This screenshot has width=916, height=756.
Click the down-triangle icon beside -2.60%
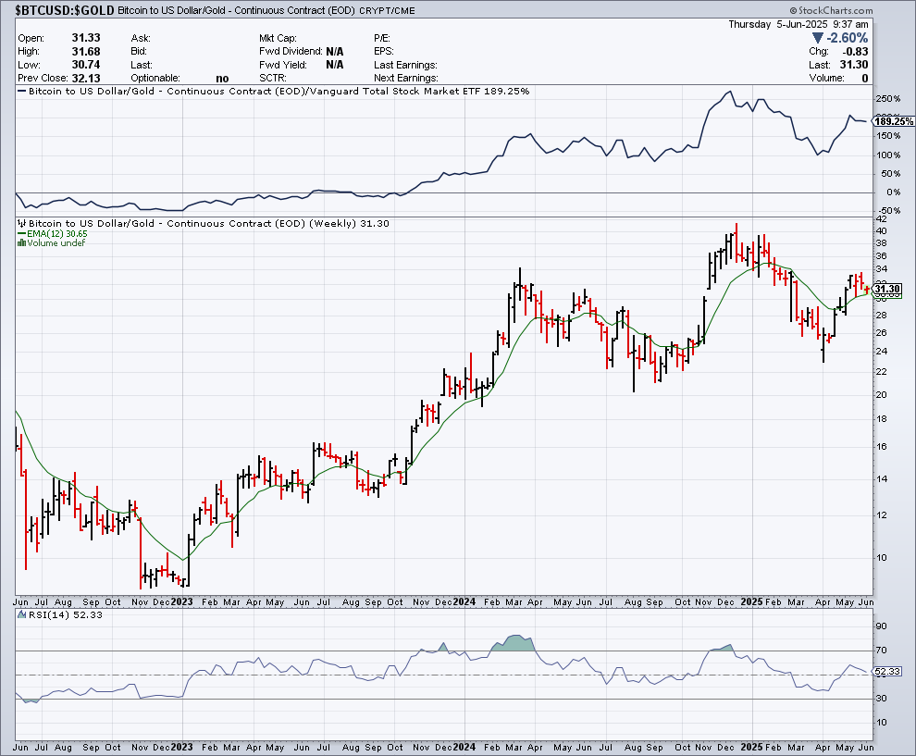tap(818, 39)
